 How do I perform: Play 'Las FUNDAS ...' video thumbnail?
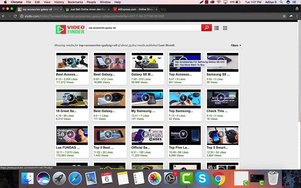pos(72,136)
